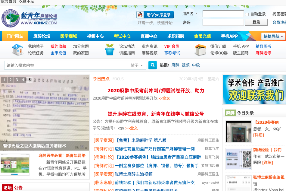286x191 pixels.
Task: Switch slideshow to slide 2
Action: pyautogui.click(x=11, y=80)
